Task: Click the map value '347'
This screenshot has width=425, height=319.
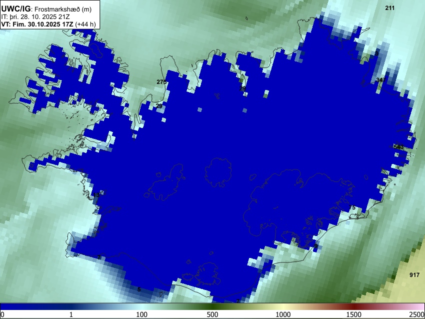Action: [x=381, y=79]
